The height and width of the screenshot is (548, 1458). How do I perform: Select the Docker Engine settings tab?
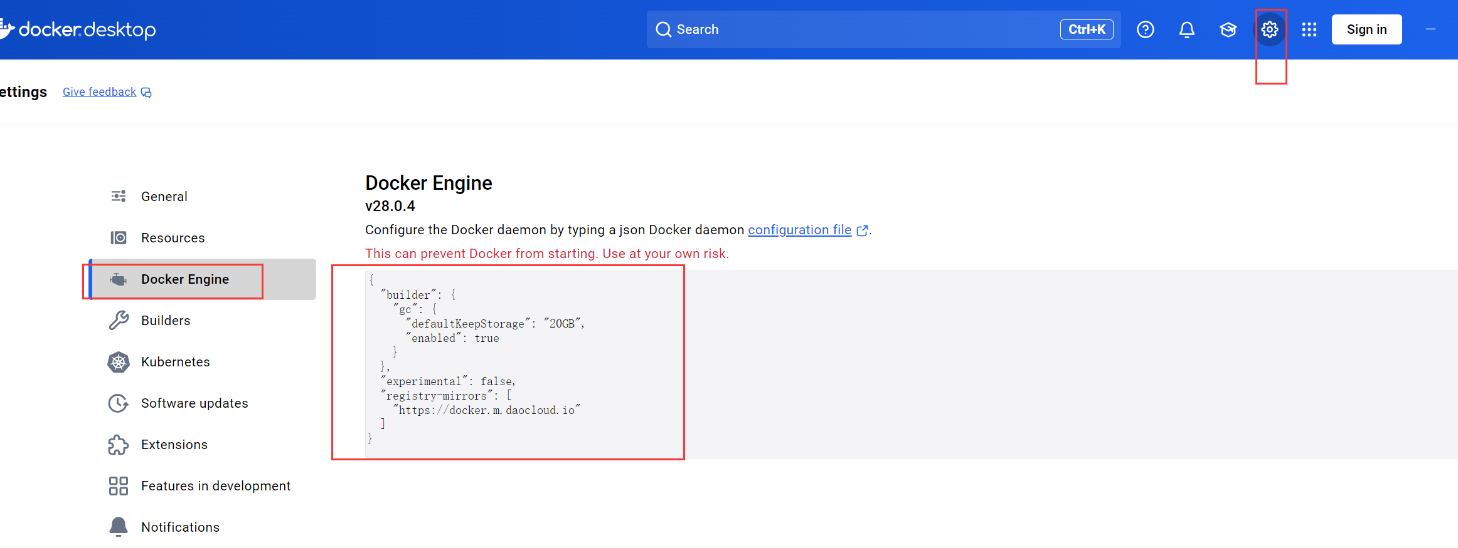(x=203, y=279)
